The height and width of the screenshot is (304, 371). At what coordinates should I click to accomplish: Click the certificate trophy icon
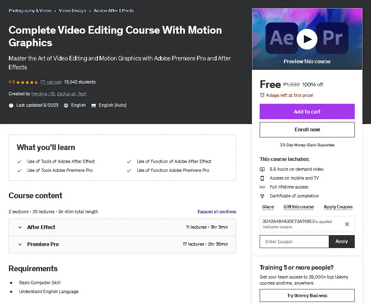(262, 196)
